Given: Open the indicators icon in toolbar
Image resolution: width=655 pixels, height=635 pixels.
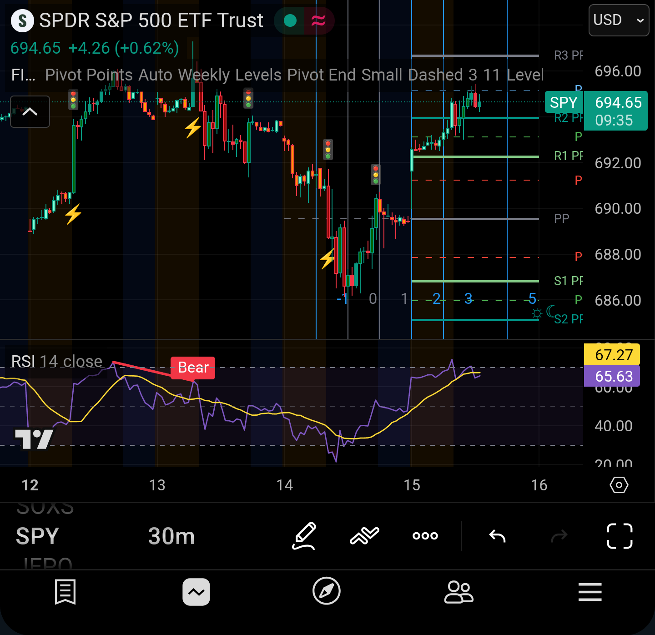Looking at the screenshot, I should click(x=364, y=536).
